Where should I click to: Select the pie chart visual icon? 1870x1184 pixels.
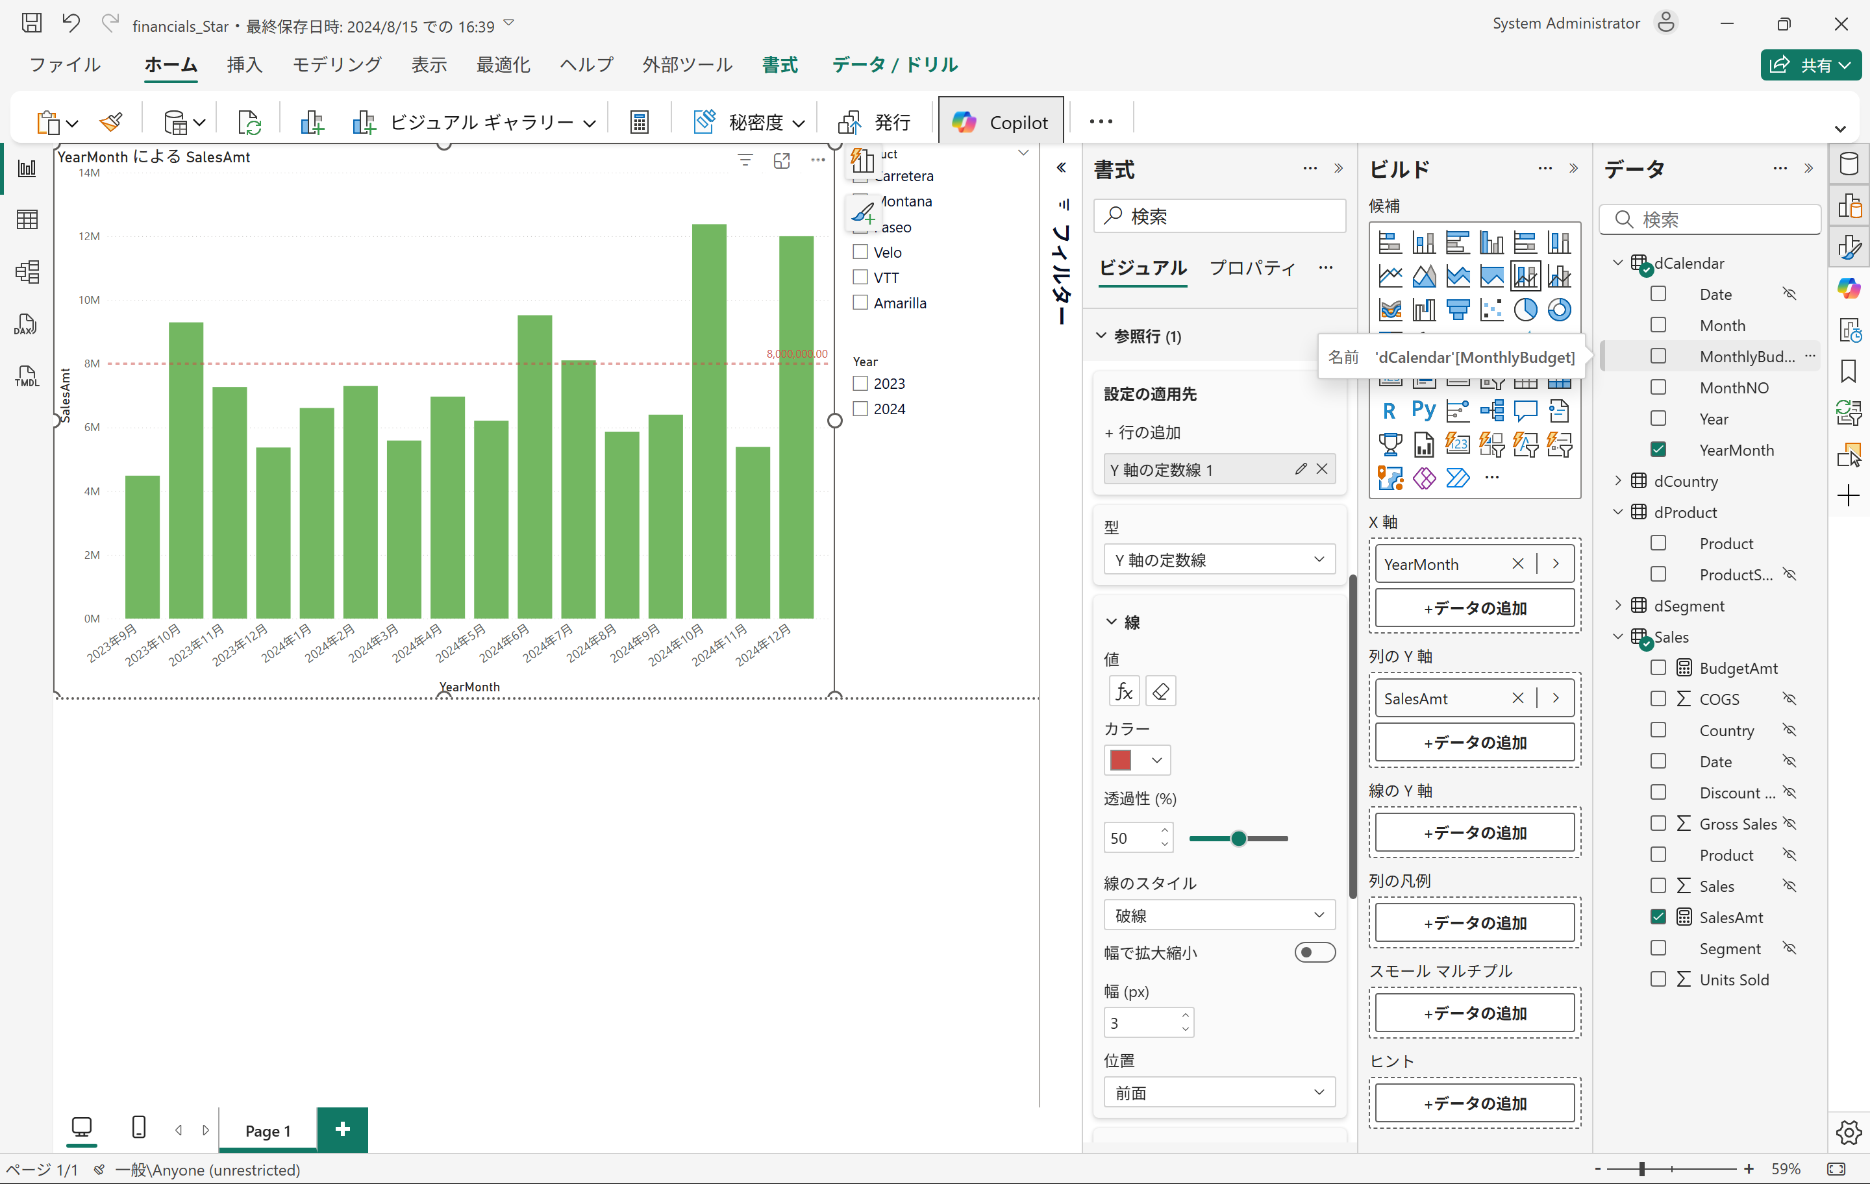coord(1525,310)
